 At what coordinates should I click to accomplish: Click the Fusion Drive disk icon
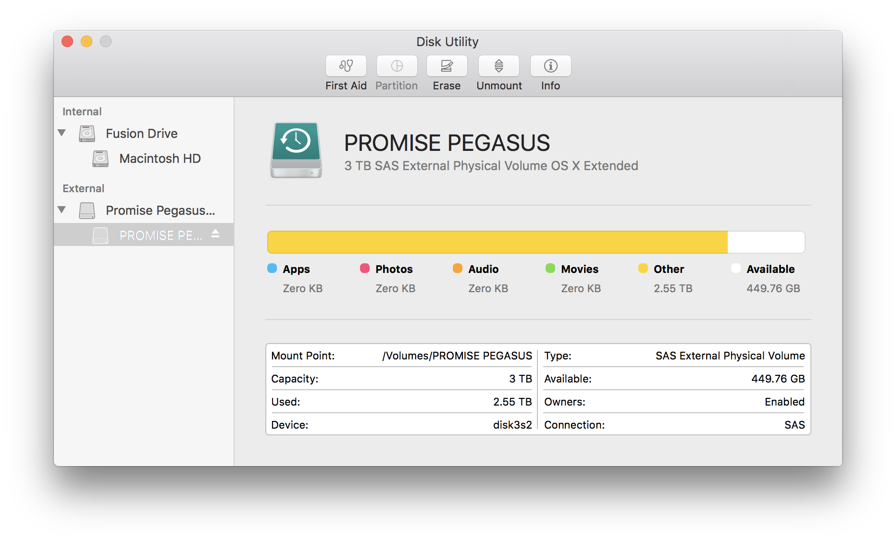(x=87, y=134)
